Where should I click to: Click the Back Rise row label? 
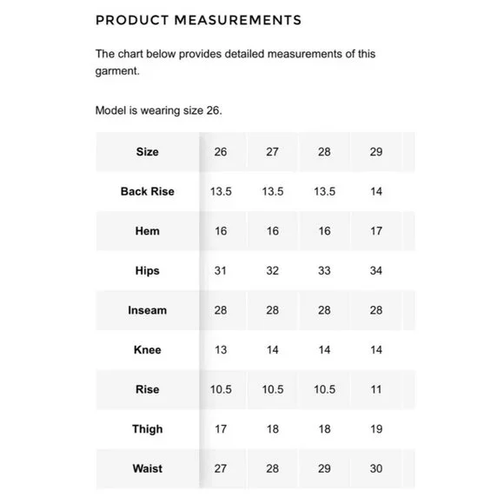(x=148, y=191)
